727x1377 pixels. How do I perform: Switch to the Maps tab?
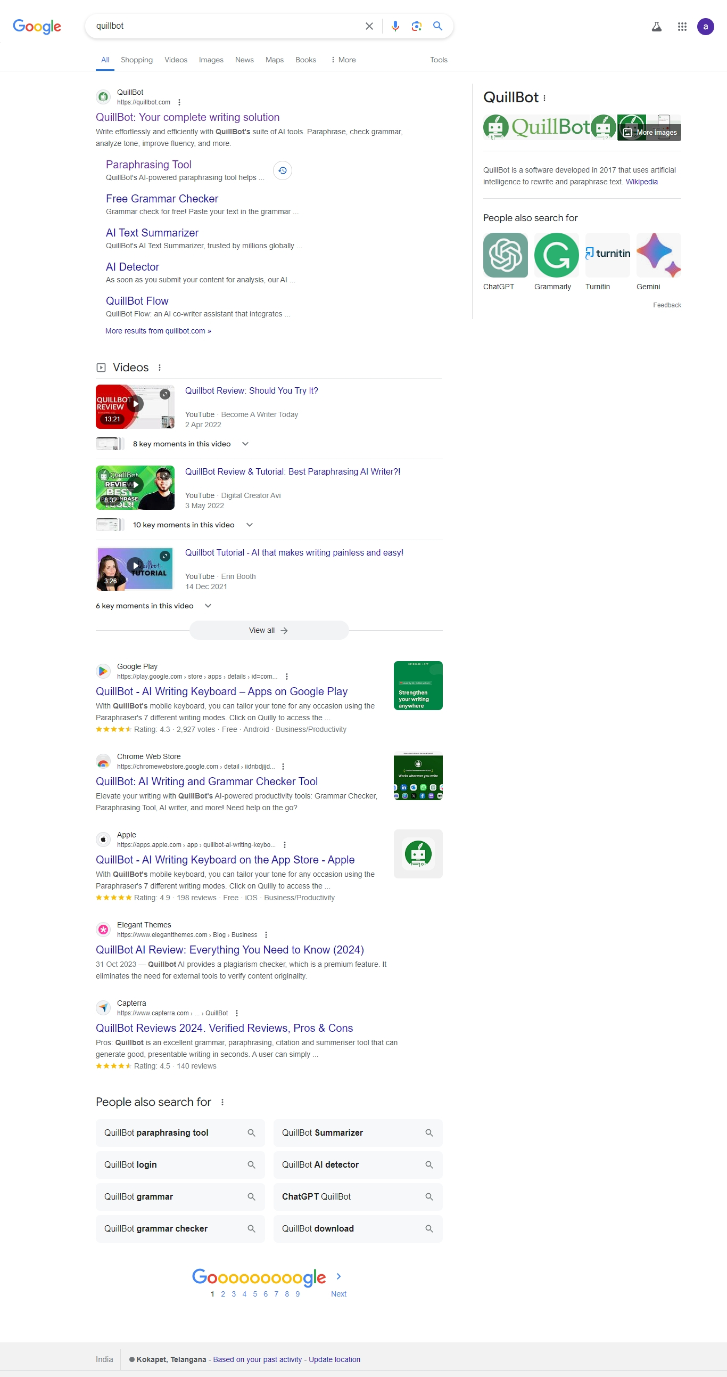(x=275, y=60)
